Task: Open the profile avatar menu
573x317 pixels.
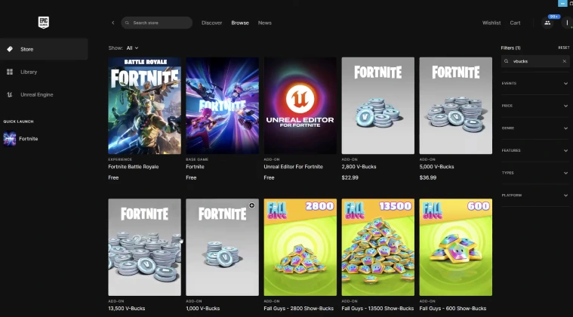Action: [x=567, y=23]
